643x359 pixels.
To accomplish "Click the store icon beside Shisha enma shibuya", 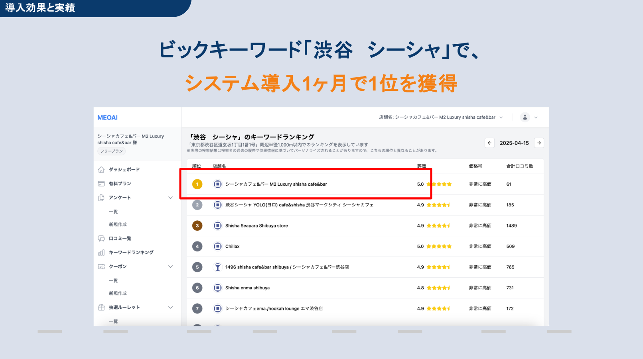I will click(x=217, y=288).
